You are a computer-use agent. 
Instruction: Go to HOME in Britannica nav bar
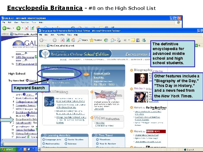[x=63, y=60]
